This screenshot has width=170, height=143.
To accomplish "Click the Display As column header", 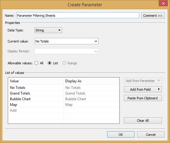I will click(91, 81).
